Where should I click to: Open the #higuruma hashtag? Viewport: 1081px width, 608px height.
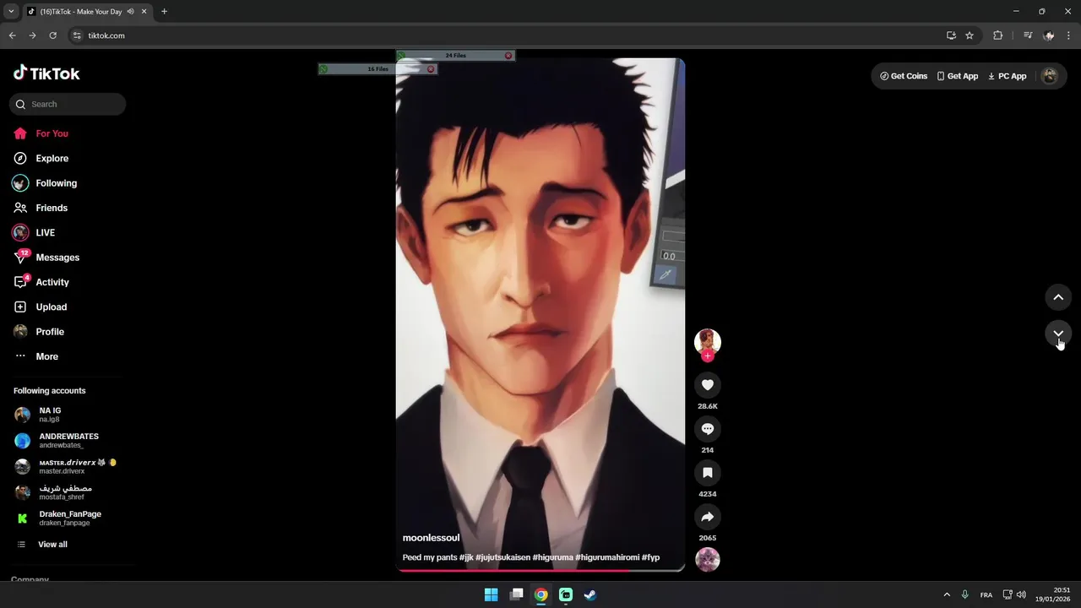pos(552,557)
